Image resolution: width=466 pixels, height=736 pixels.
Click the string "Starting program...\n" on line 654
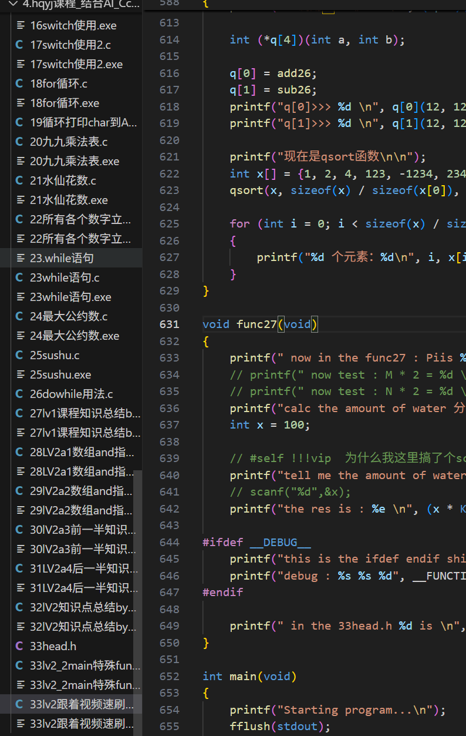(x=354, y=710)
